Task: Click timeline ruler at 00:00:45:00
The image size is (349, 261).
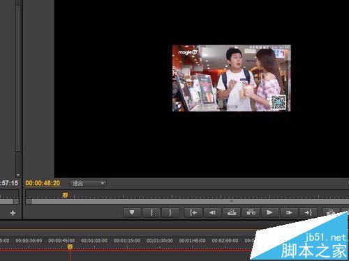Action: pos(61,241)
